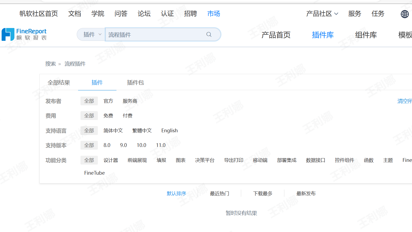Filter by 免费 plugins
This screenshot has width=412, height=232.
108,116
